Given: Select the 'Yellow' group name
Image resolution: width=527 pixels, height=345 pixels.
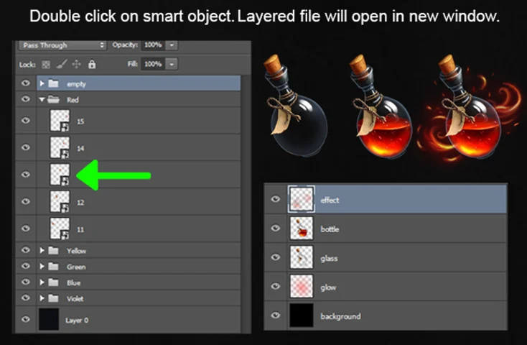Looking at the screenshot, I should click(x=76, y=251).
